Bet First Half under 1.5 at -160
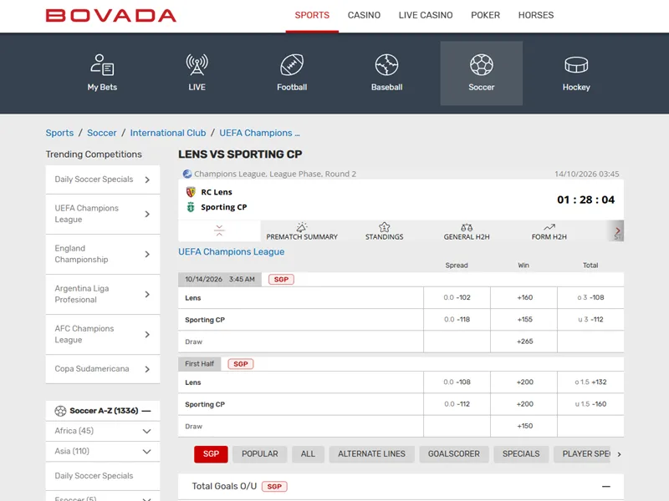 click(x=590, y=404)
